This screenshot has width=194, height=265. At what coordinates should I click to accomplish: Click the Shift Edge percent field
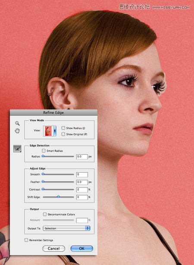82,197
